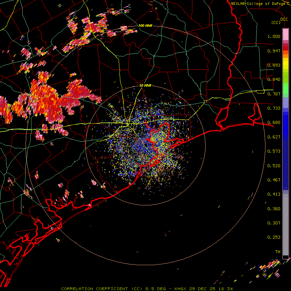
Task: Click the DCC label above the color scale
Action: (x=284, y=19)
